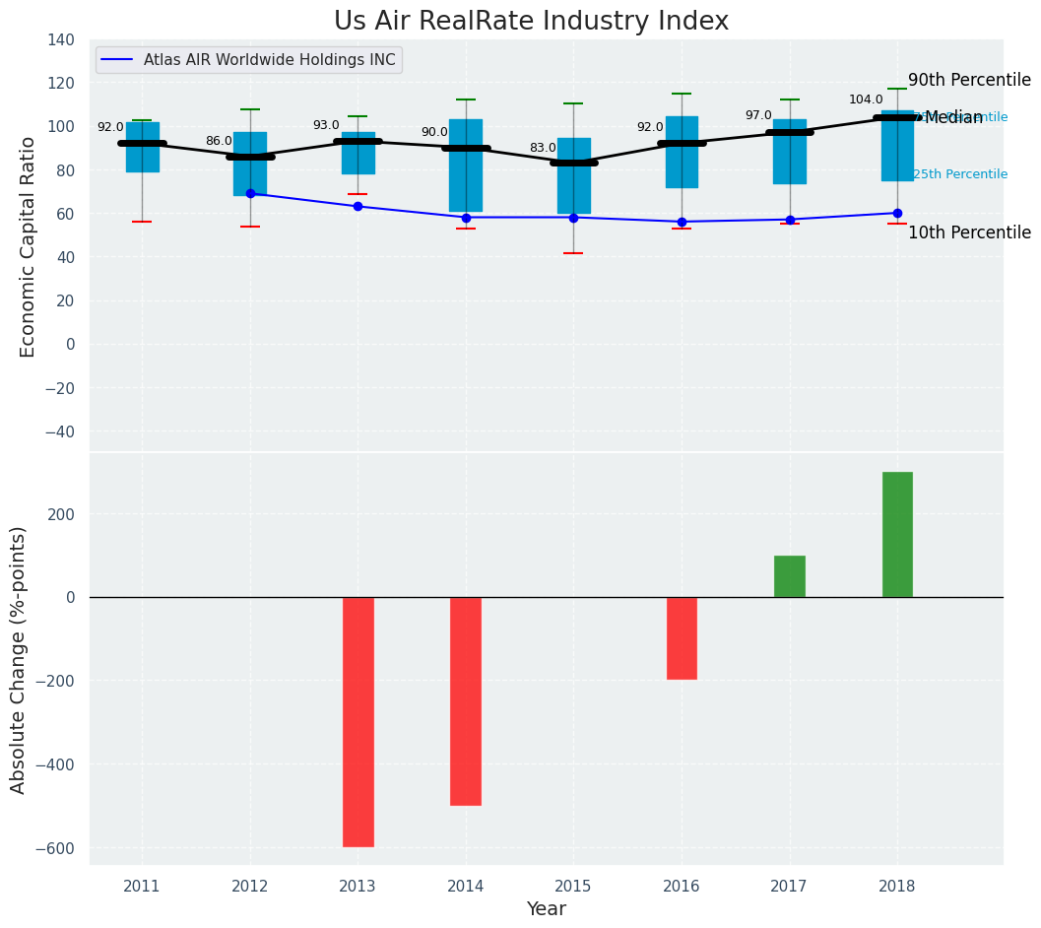The image size is (1041, 928).
Task: Click the median label '97.0'
Action: click(x=758, y=115)
